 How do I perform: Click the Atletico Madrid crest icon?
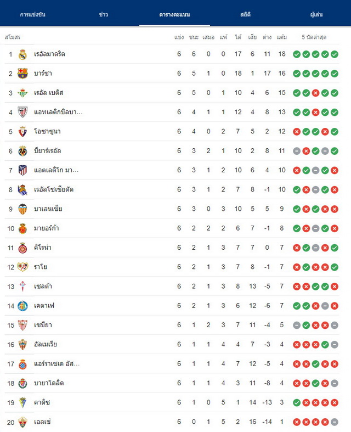pyautogui.click(x=22, y=170)
